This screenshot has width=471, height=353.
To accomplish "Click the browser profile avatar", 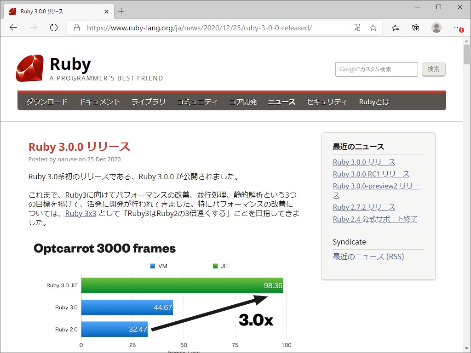I will [x=436, y=28].
